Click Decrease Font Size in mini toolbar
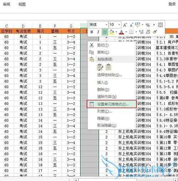 (132, 25)
